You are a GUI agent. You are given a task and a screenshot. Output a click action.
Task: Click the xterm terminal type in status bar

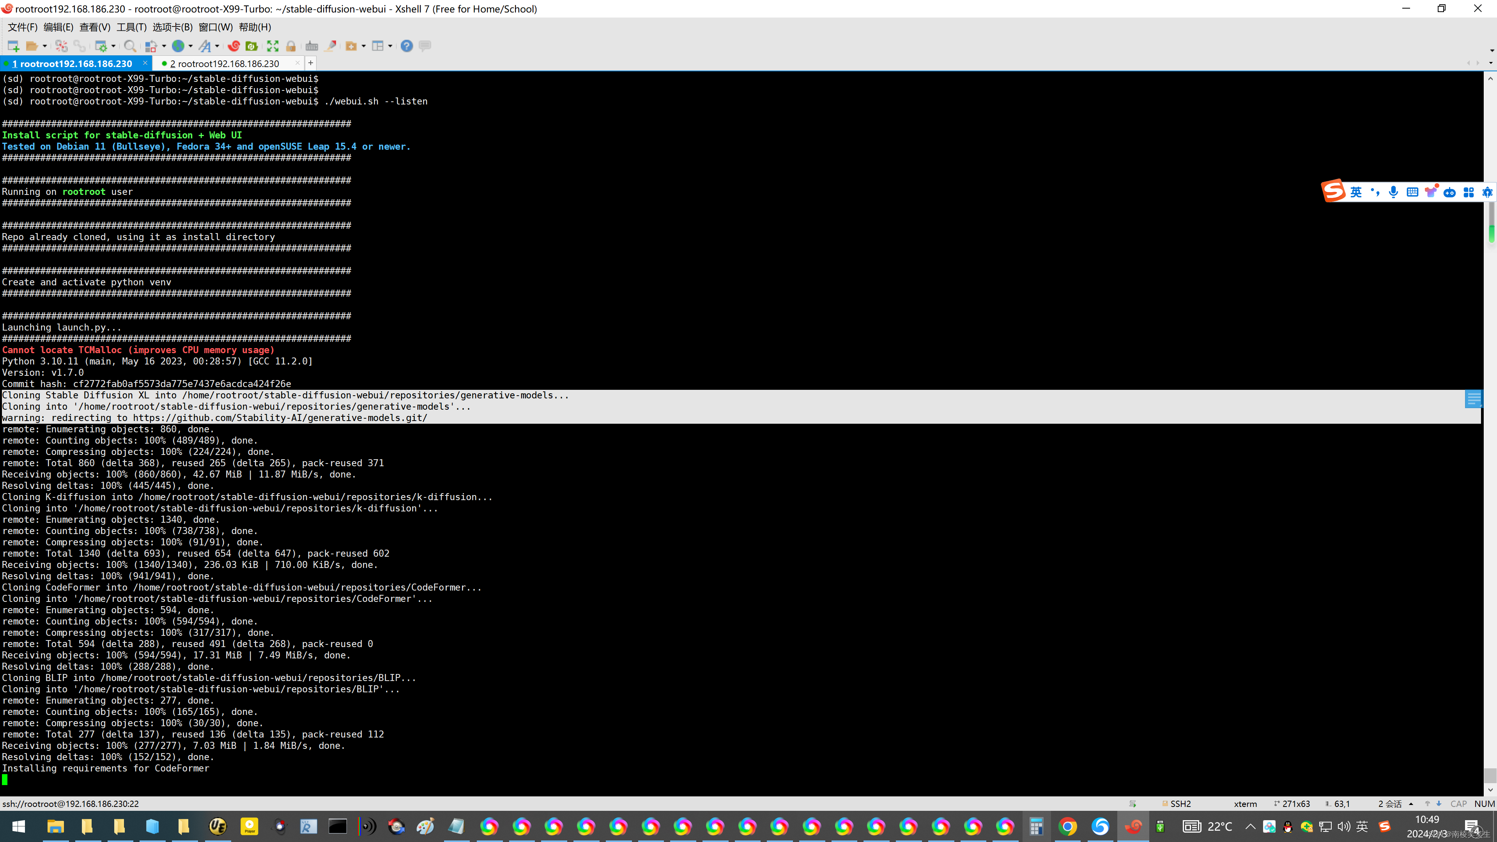(1246, 804)
